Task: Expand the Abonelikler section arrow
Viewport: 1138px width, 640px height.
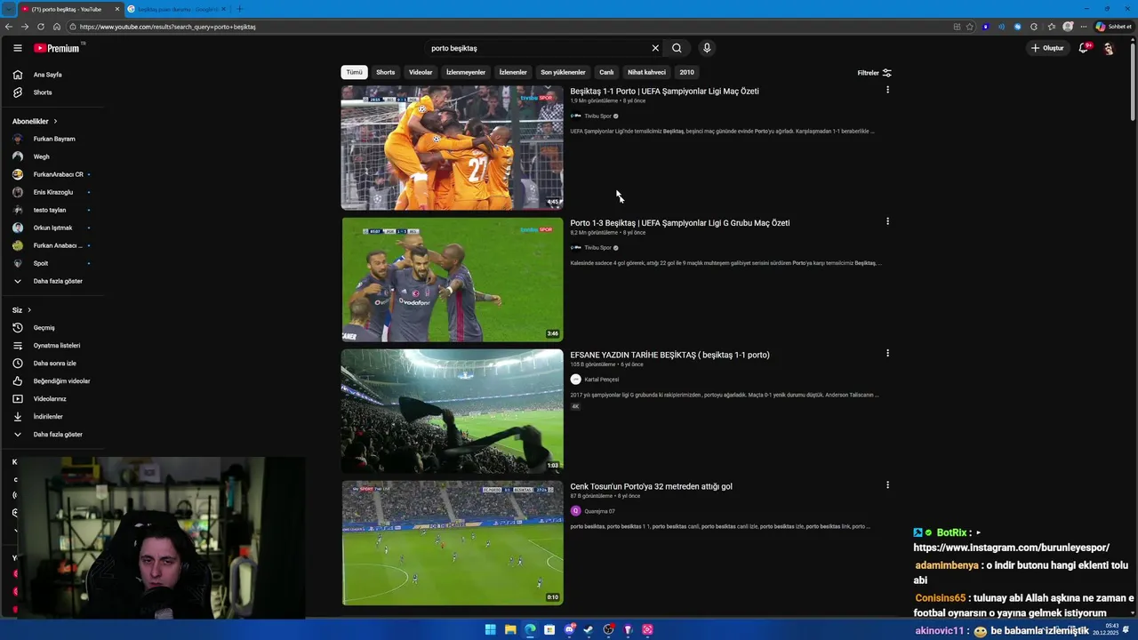Action: [x=55, y=121]
